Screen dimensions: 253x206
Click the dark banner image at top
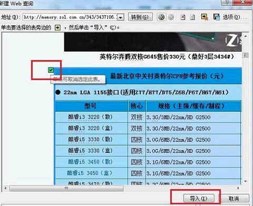coord(153,42)
